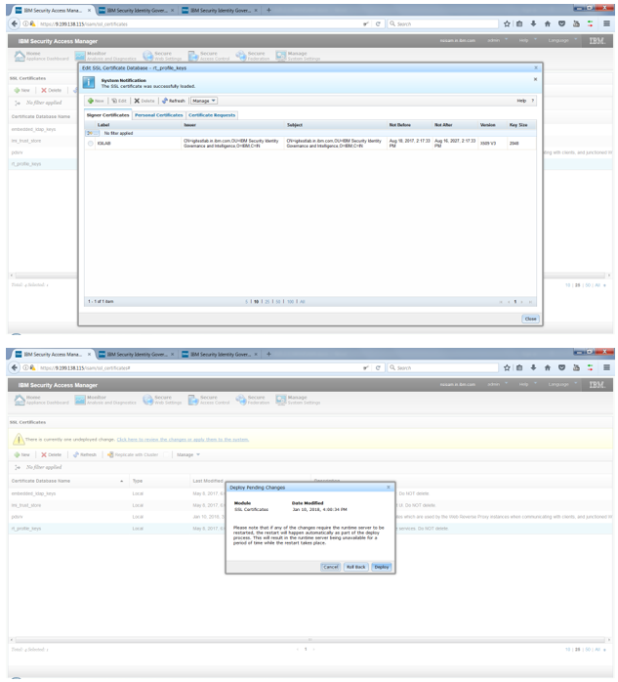The image size is (618, 682).
Task: Switch to the Personal Certificates tab
Action: click(158, 115)
